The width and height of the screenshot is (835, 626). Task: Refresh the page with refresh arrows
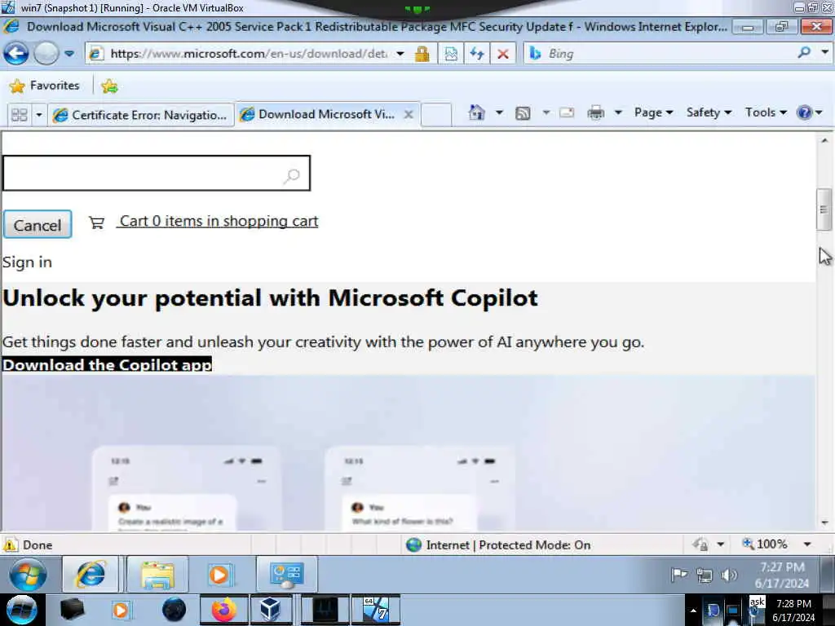click(x=476, y=53)
